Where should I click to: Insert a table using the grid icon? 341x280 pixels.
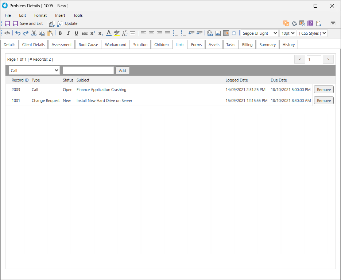(226, 33)
